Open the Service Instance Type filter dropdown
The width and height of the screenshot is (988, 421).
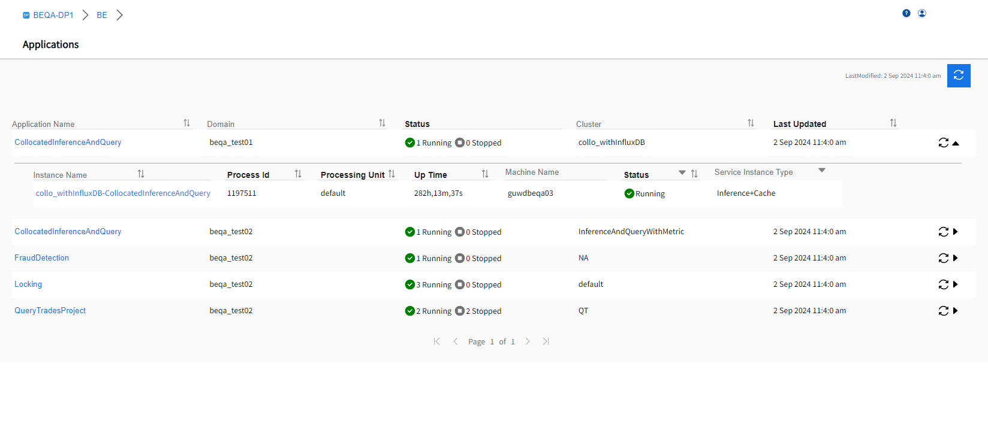(822, 171)
